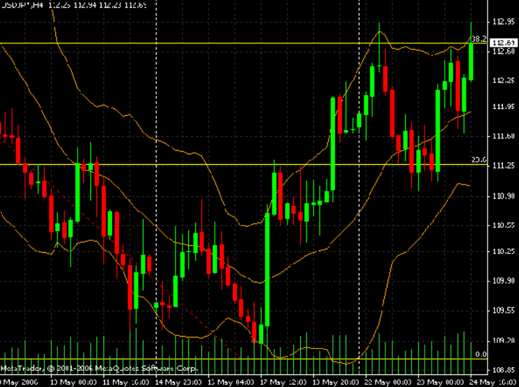Click the 22 May 00:00 time label
The height and width of the screenshot is (387, 519).
coord(388,382)
